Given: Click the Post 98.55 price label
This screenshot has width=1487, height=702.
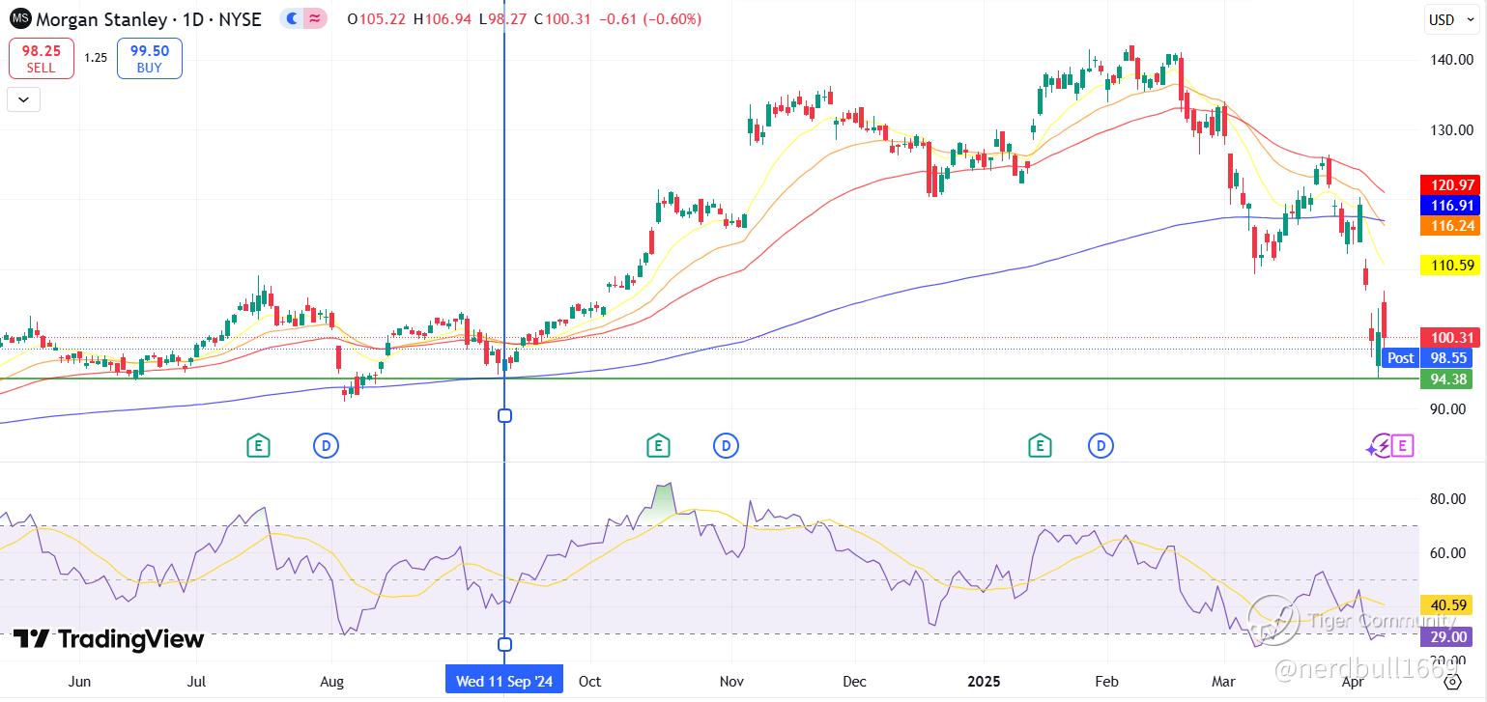Looking at the screenshot, I should point(1428,357).
